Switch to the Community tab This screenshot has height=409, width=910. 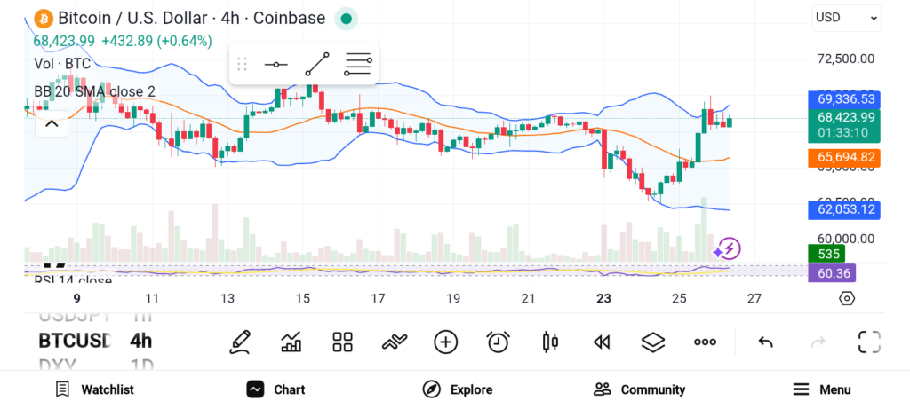(x=640, y=389)
